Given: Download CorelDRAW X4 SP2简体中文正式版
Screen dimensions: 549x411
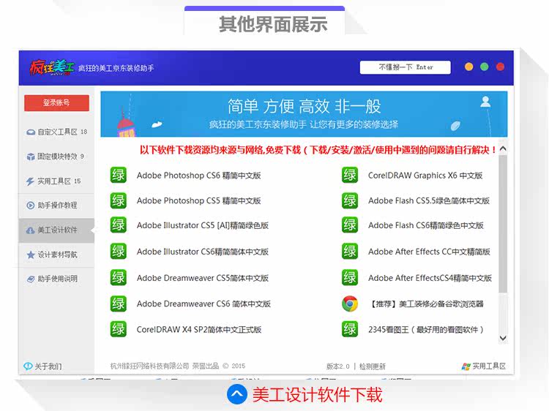Looking at the screenshot, I should pos(199,330).
